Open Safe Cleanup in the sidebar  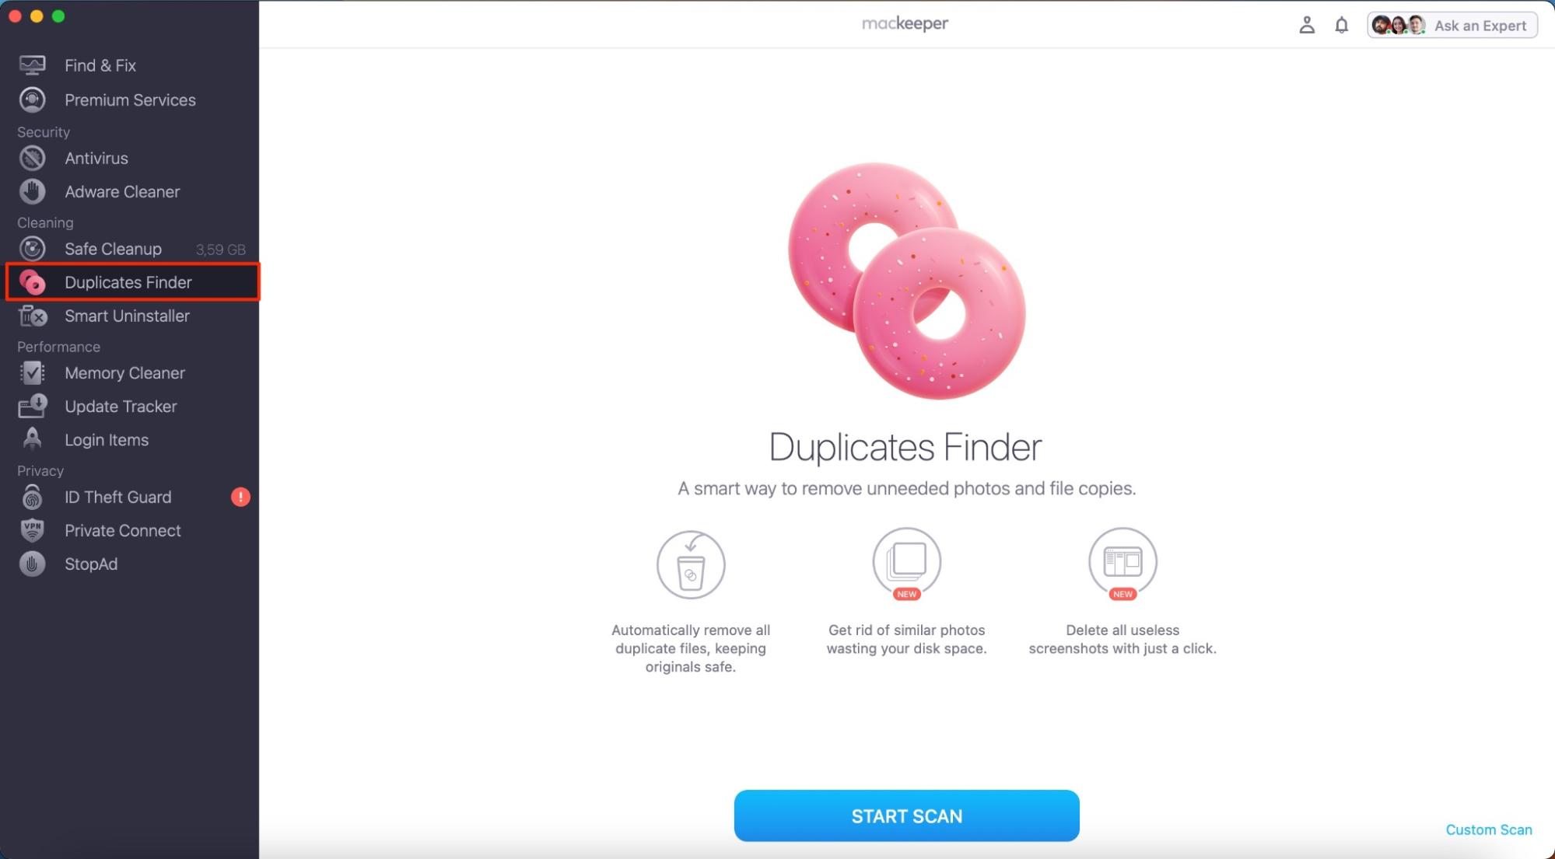129,249
